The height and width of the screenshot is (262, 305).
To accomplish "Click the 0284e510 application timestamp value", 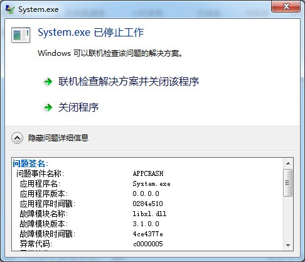I will pyautogui.click(x=148, y=204).
